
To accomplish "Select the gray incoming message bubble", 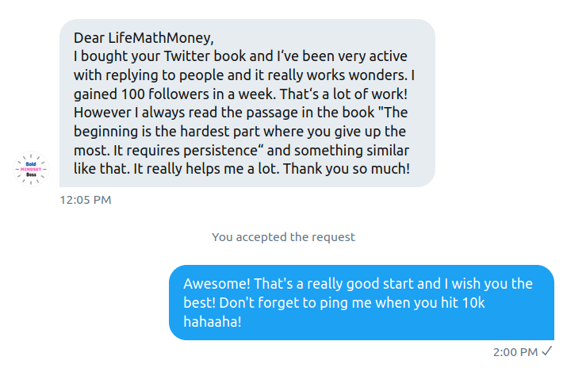I will point(247,103).
